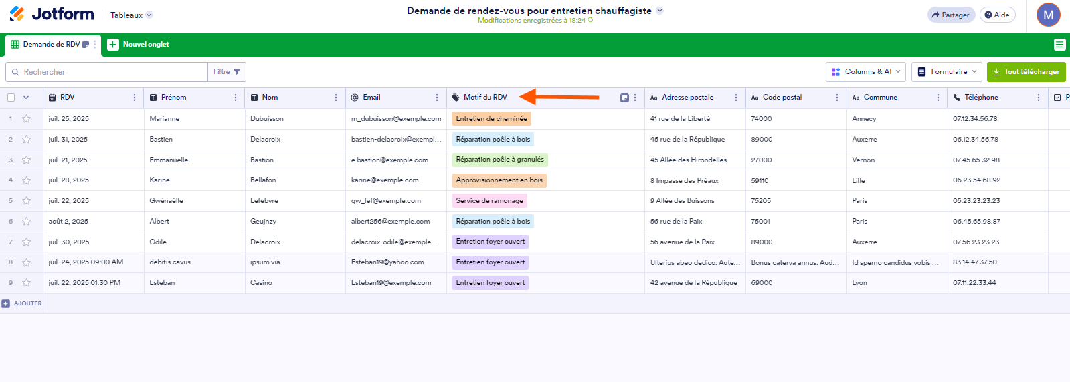Screen dimensions: 1070x382
Task: Open RDV column options menu
Action: [135, 98]
